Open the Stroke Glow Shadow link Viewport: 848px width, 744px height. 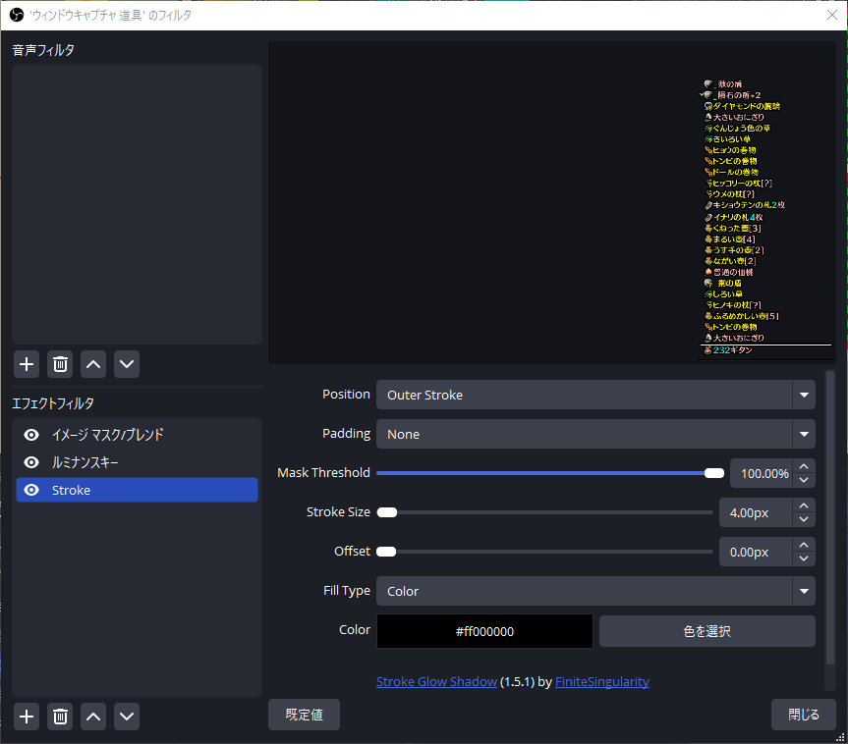pos(436,681)
